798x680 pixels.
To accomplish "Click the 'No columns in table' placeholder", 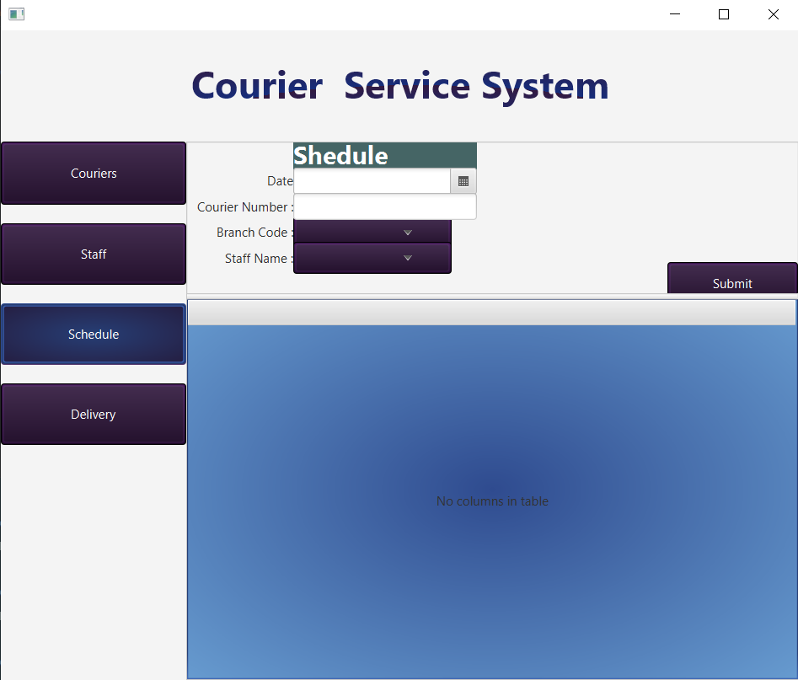I will (x=492, y=501).
